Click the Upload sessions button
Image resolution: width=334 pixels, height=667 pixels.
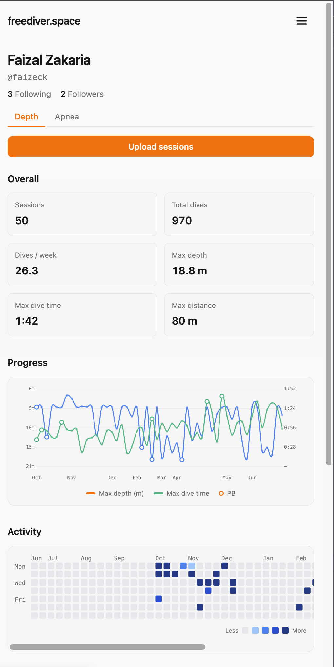(161, 147)
